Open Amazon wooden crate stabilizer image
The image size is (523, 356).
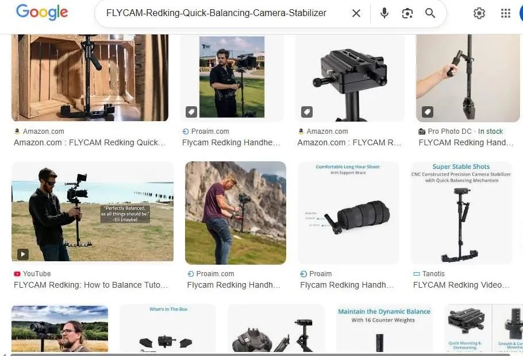[90, 78]
